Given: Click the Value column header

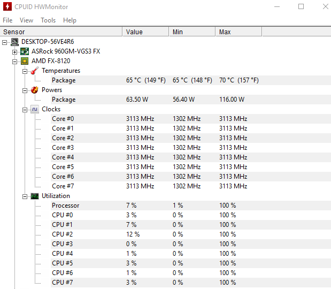Looking at the screenshot, I should [145, 32].
